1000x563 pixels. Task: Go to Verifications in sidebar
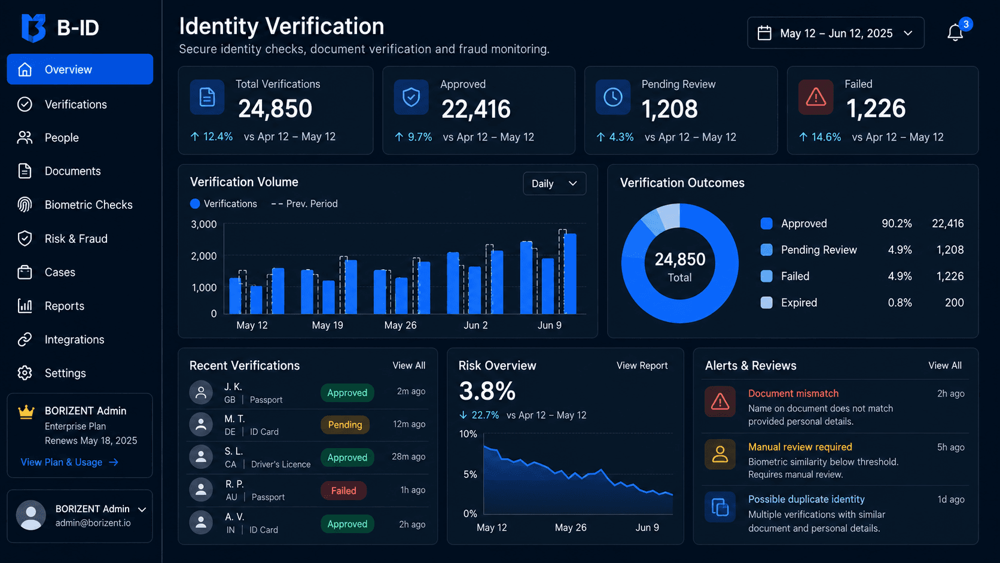tap(80, 104)
